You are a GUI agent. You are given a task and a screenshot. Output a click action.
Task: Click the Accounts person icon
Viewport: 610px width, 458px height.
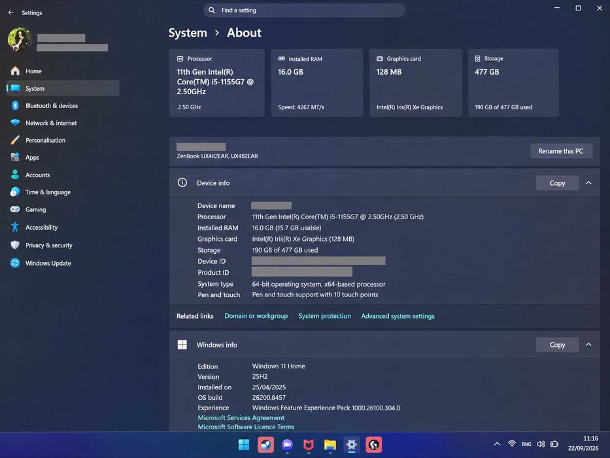tap(15, 175)
